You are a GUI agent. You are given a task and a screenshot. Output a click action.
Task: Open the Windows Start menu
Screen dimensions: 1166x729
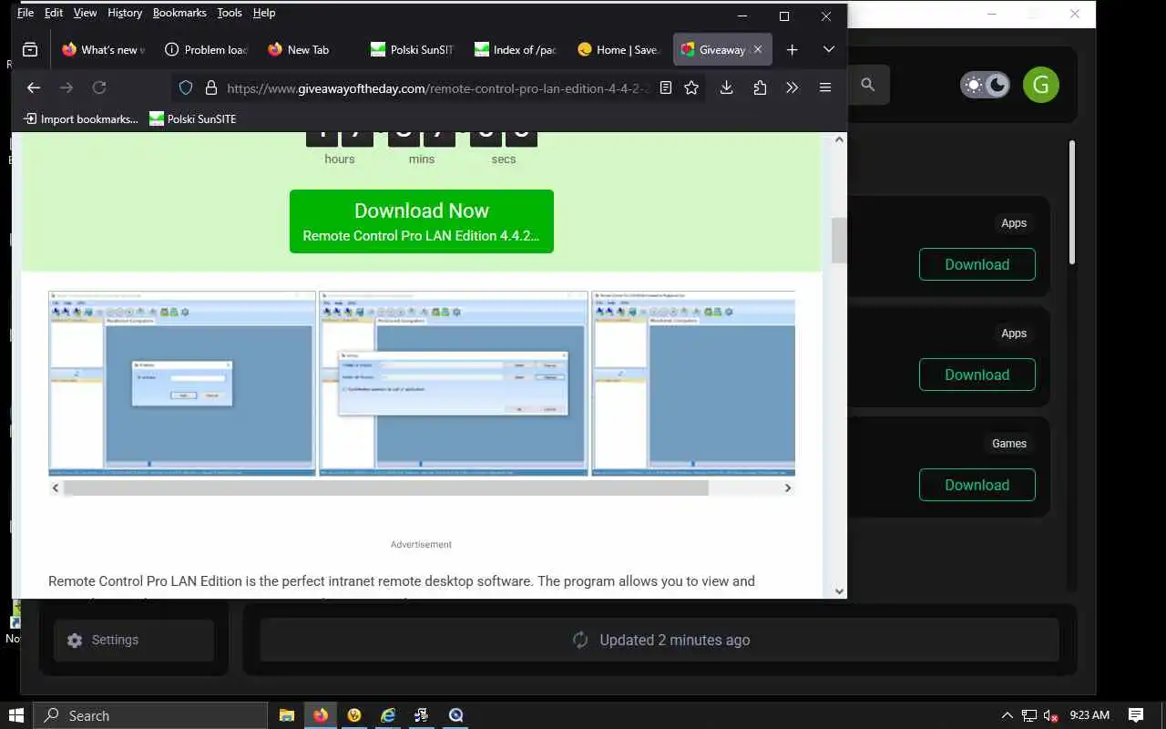pos(15,715)
